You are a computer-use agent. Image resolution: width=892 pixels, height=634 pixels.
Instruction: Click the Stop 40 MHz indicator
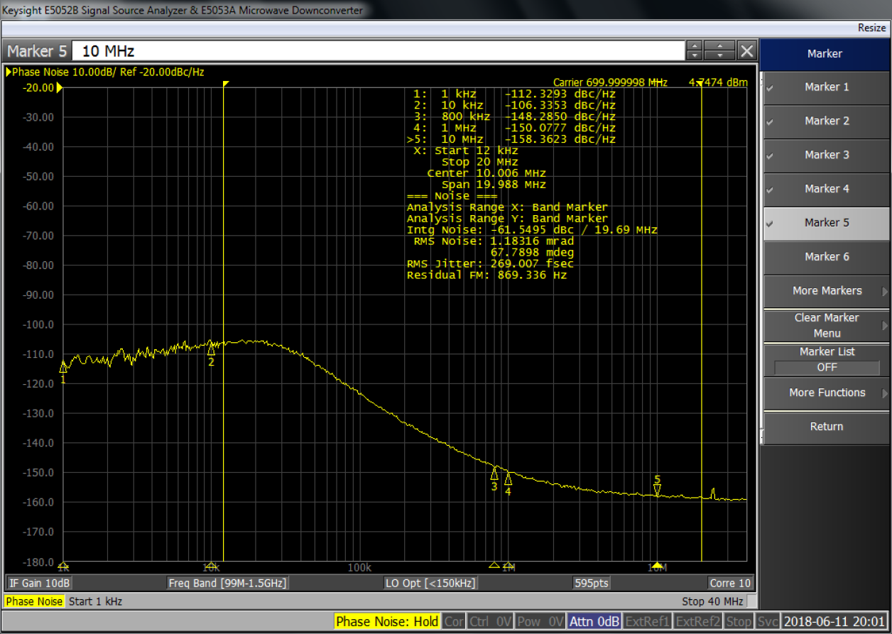(x=714, y=601)
